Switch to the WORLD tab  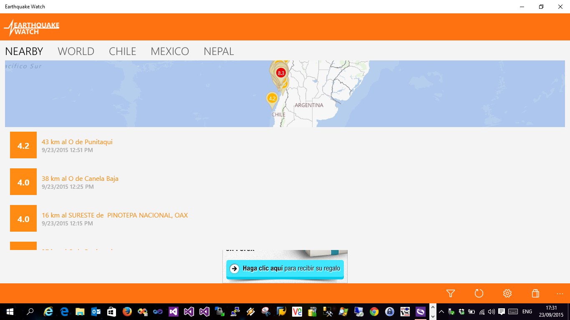pyautogui.click(x=76, y=51)
